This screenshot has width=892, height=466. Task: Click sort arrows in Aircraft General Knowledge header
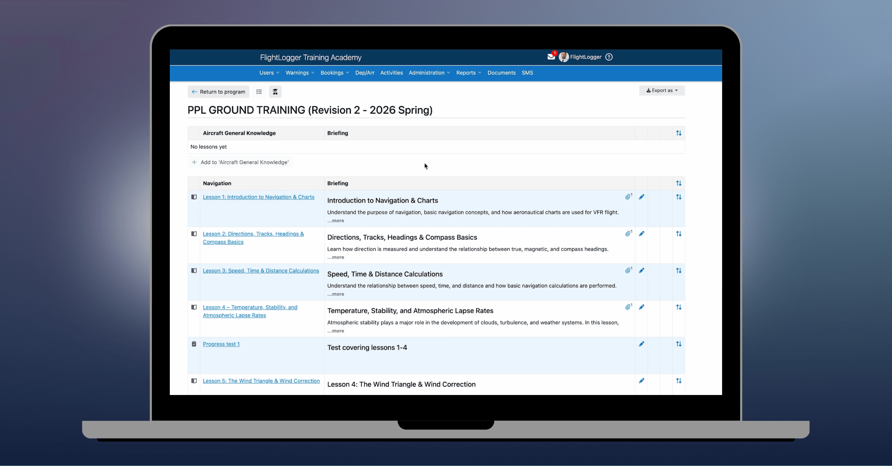(x=679, y=133)
